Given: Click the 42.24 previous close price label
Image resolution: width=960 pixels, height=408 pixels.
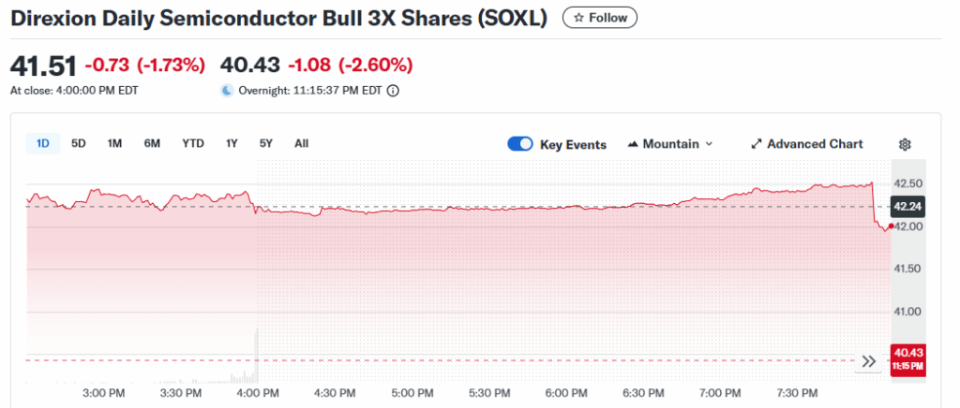Looking at the screenshot, I should 907,207.
